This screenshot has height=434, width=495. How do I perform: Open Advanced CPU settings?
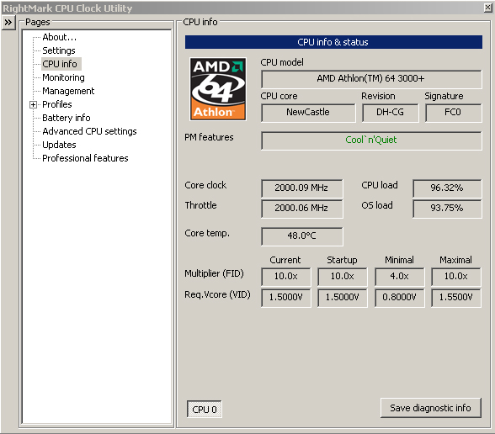[x=89, y=131]
